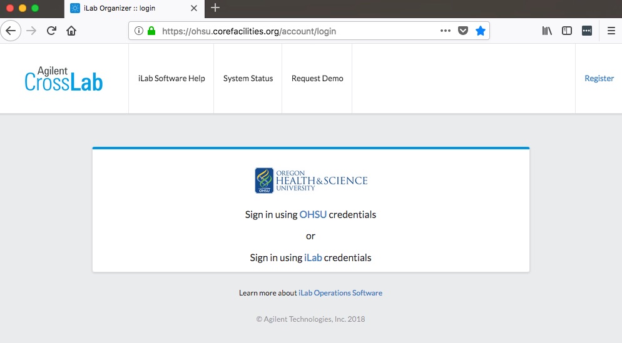Close the iLab Organizer login tab
Viewport: 622px width, 343px height.
pyautogui.click(x=194, y=8)
